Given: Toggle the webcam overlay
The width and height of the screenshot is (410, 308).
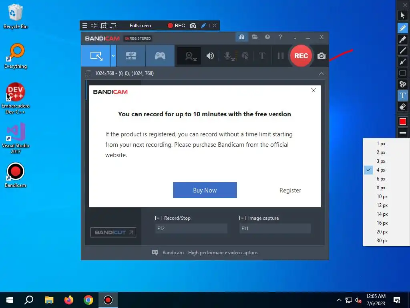Looking at the screenshot, I should point(189,56).
